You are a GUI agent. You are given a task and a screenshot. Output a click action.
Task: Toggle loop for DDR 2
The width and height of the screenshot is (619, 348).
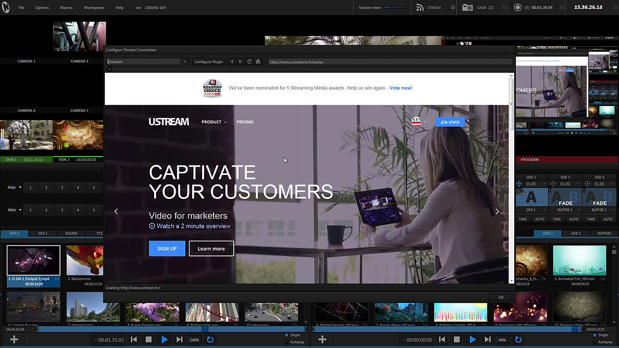click(x=519, y=339)
